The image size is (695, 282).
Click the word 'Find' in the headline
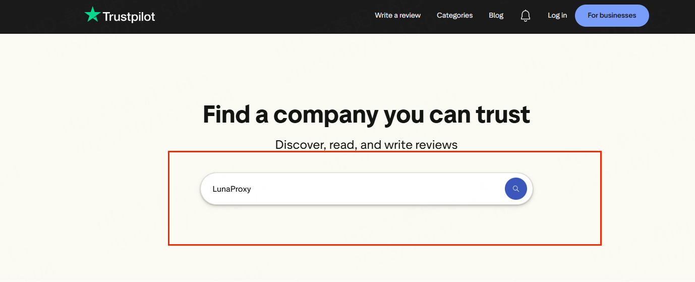[x=226, y=115]
